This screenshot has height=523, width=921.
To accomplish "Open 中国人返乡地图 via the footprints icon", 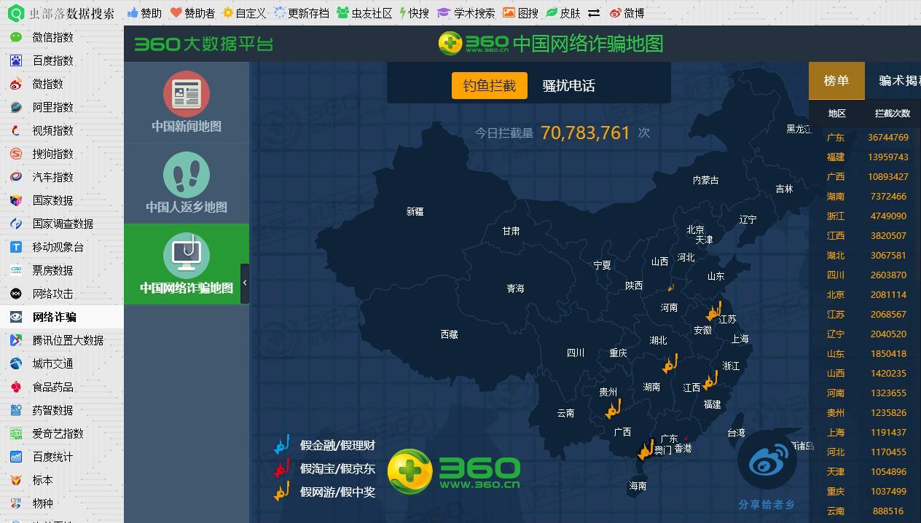I will [187, 175].
